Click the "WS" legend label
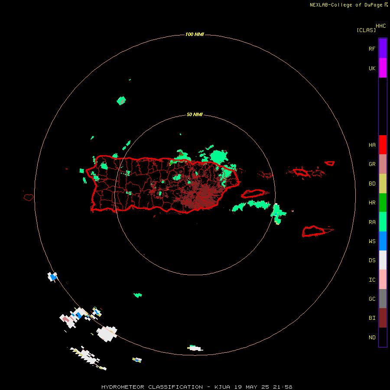Viewport: 390px width, 390px height. pyautogui.click(x=372, y=241)
